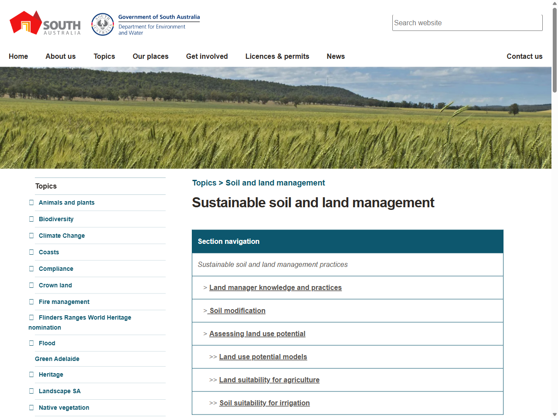Click the icon beside Landscape SA

(x=31, y=391)
